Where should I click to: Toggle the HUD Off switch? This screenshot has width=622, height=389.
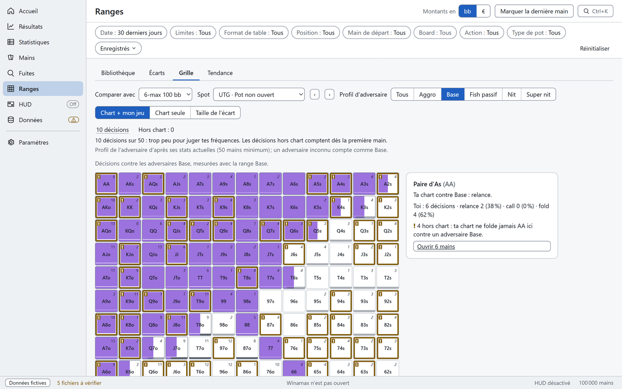click(73, 104)
